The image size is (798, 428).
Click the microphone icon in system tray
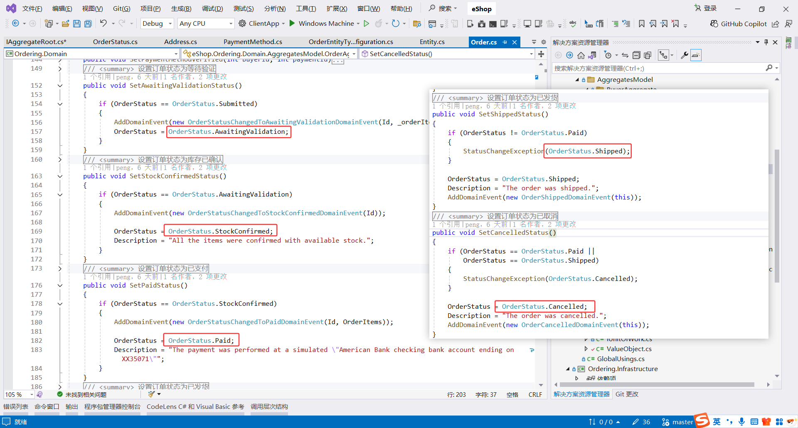742,422
